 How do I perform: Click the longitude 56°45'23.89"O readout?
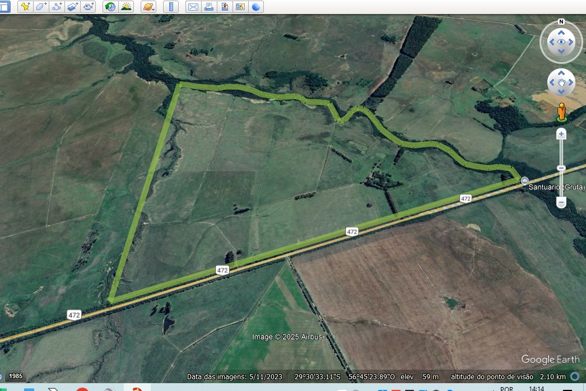tap(371, 377)
